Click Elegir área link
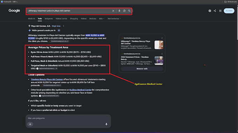 (x=56, y=26)
